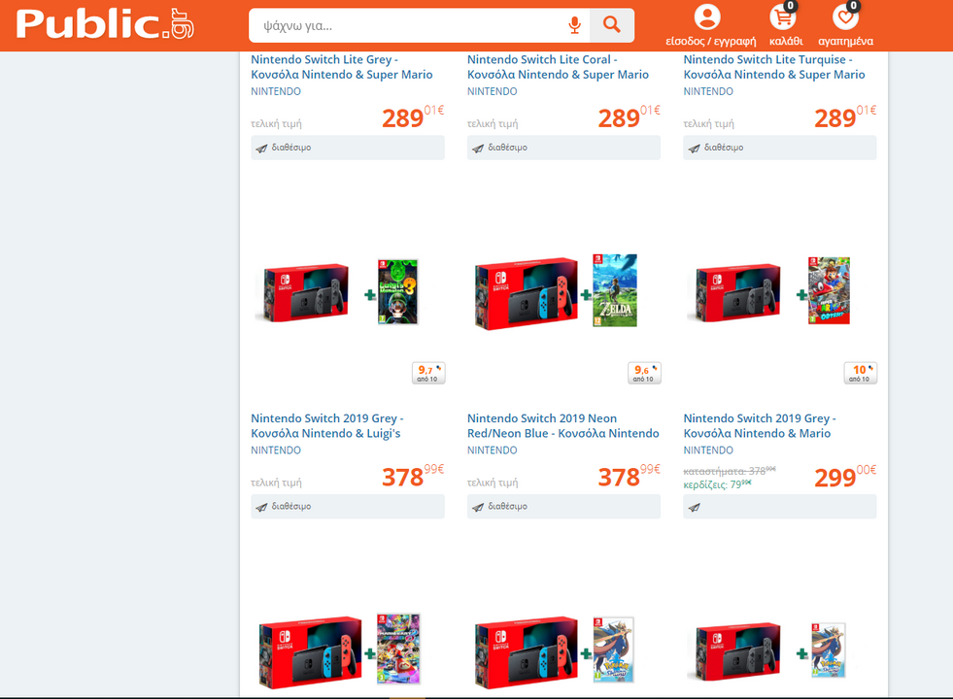The height and width of the screenshot is (699, 953).
Task: Click the 10 out of 10 rating badge
Action: tap(861, 373)
